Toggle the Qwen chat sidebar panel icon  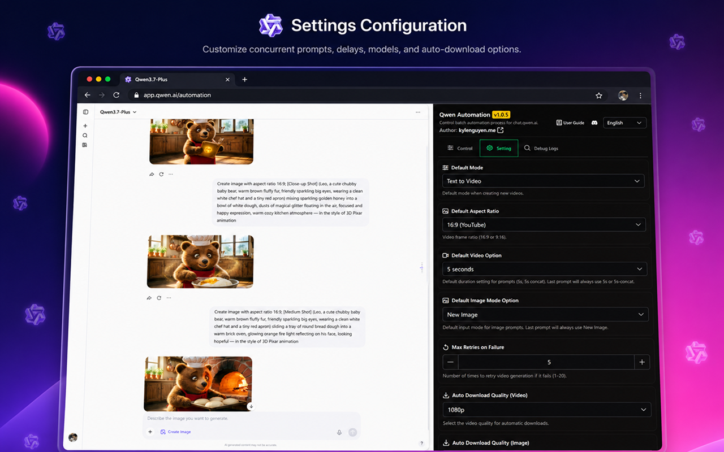85,112
